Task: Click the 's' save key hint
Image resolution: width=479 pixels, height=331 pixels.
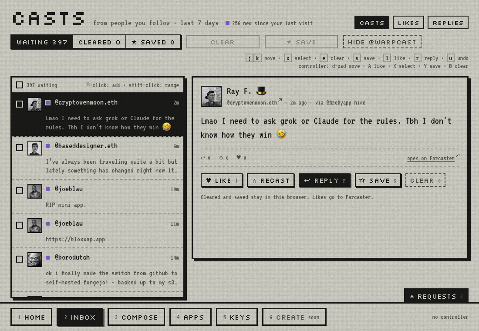Action: click(x=357, y=58)
